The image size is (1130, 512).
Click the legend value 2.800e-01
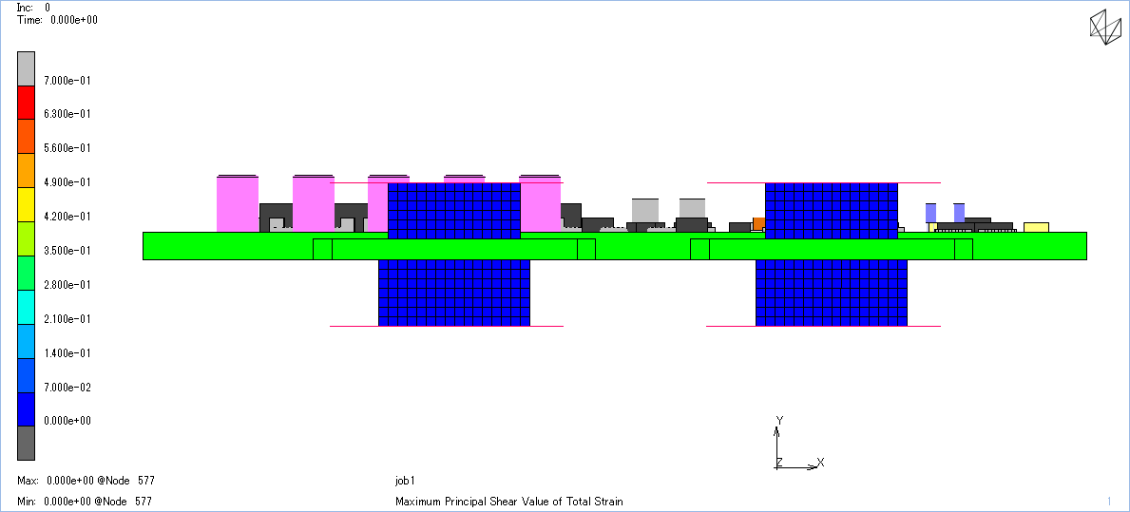67,284
